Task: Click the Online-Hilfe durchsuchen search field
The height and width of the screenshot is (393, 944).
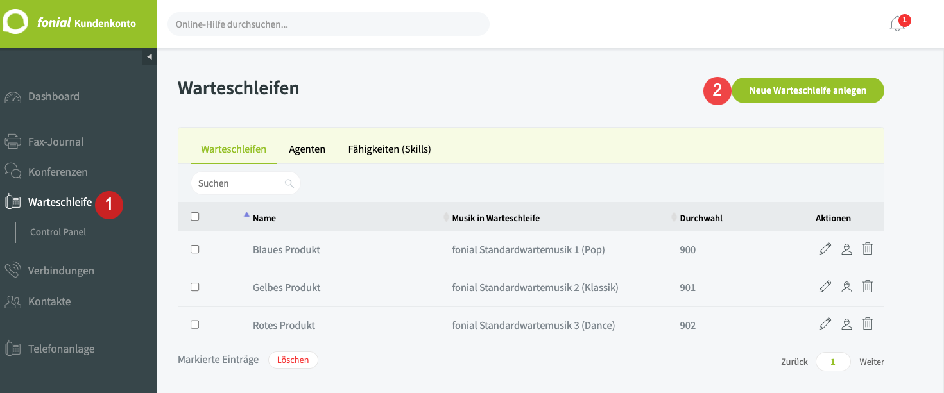Action: (328, 24)
